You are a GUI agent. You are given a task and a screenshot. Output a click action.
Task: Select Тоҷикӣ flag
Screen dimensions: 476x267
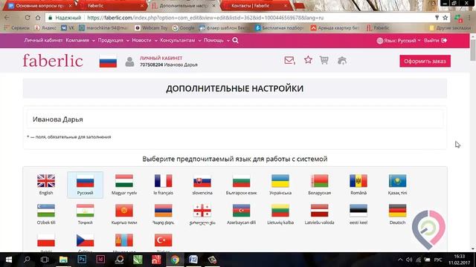[x=85, y=211]
